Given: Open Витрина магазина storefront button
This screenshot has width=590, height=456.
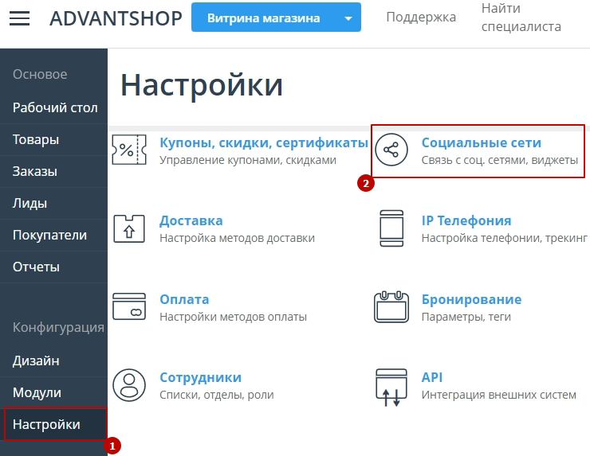Looking at the screenshot, I should click(263, 18).
